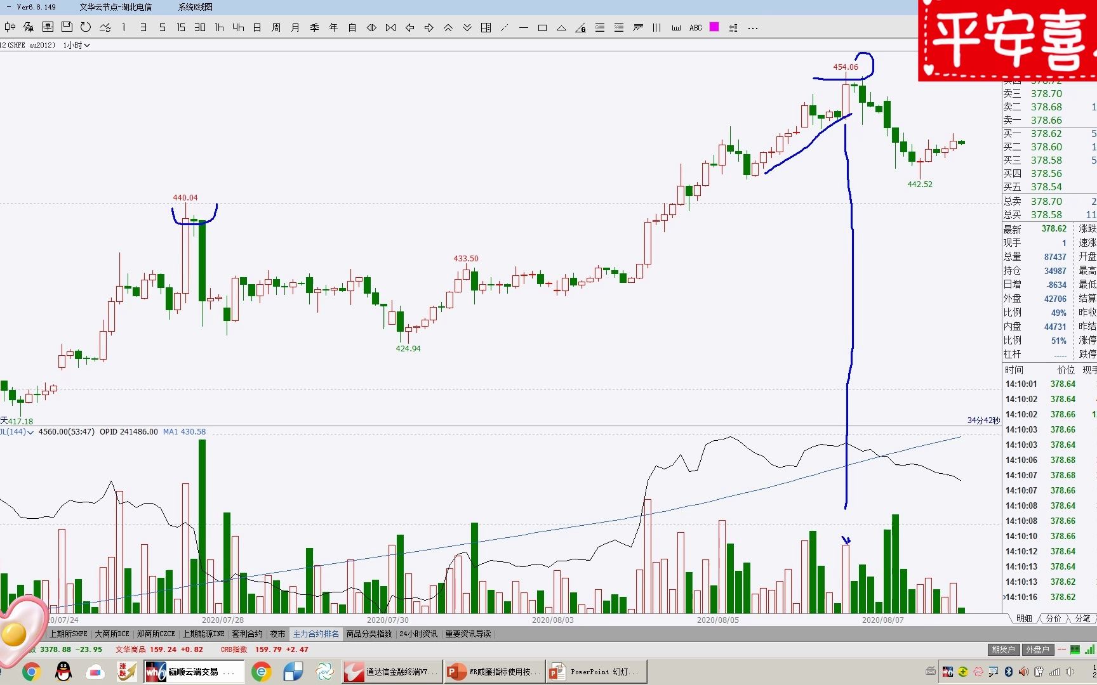Select the ruler measurement tool

676,27
